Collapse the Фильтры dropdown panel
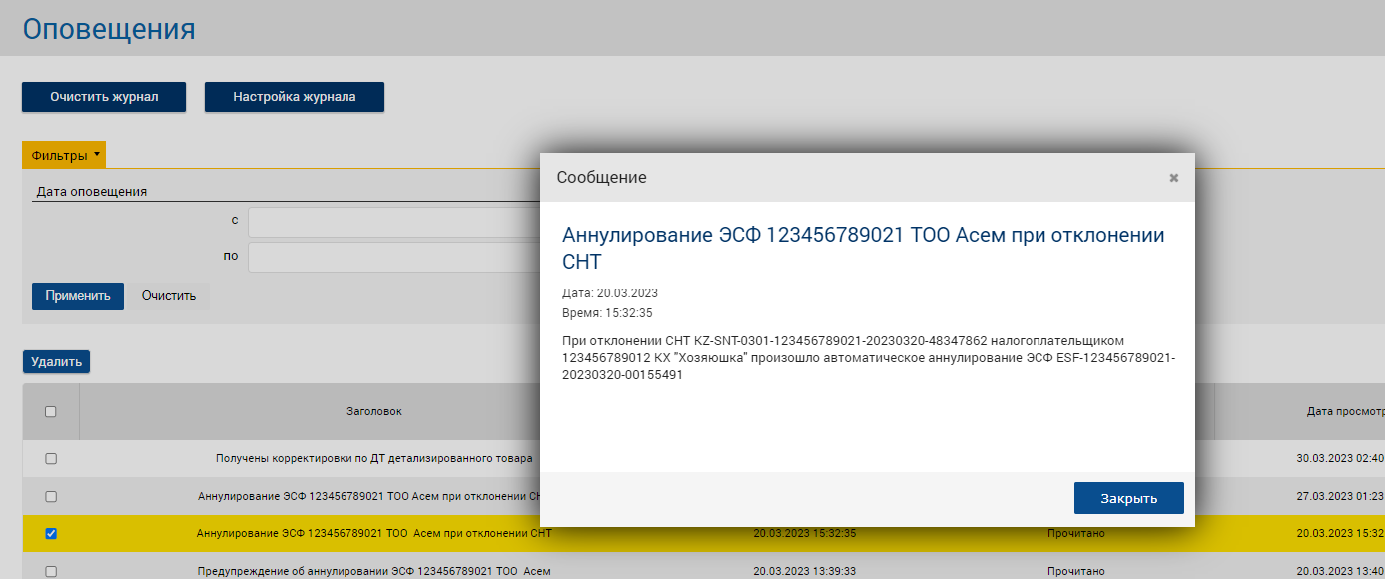 point(65,155)
